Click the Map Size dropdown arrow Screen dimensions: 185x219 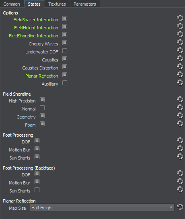tap(171, 207)
